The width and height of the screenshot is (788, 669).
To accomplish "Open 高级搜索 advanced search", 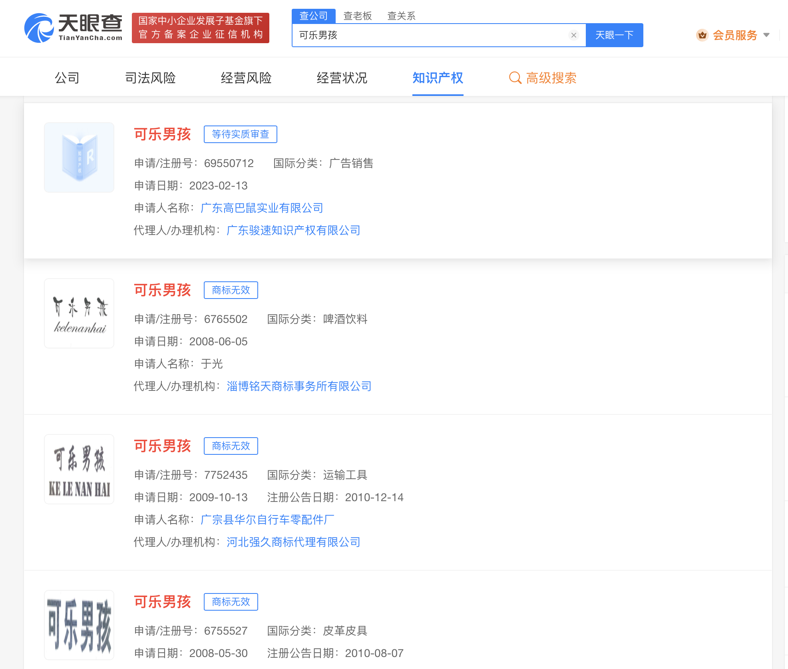I will [x=551, y=78].
